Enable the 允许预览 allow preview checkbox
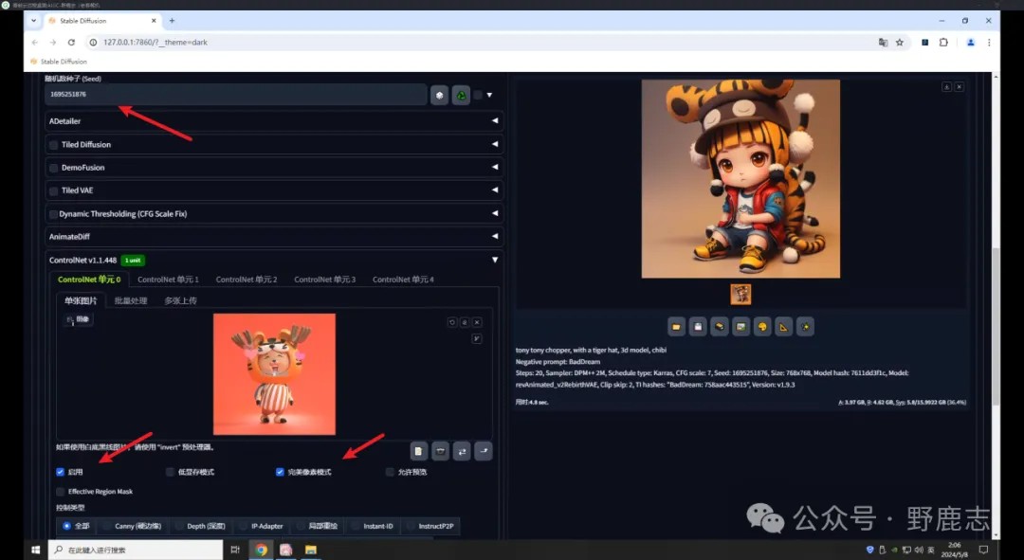Screen dimensions: 1024x560 (x=390, y=472)
